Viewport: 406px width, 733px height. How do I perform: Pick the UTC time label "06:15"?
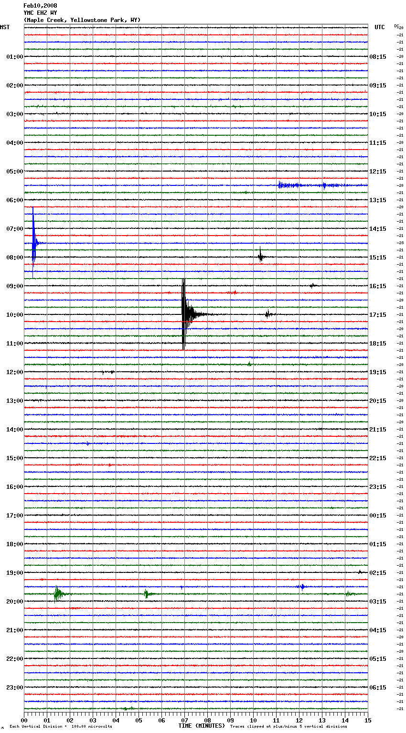tap(378, 688)
